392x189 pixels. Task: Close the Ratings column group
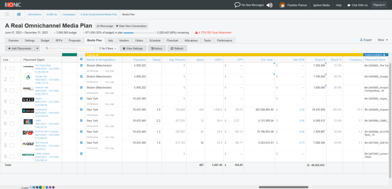point(97,55)
